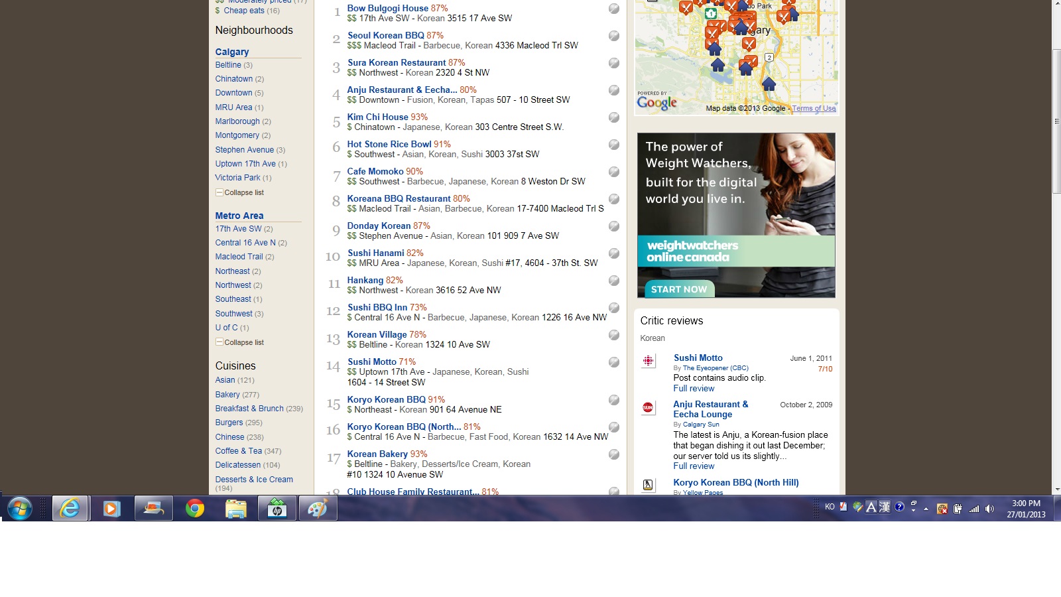Click START NOW on Weight Watchers ad
1061x597 pixels.
(679, 289)
